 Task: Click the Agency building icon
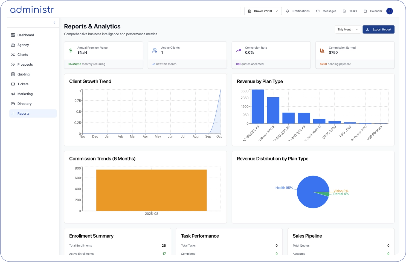tap(13, 45)
